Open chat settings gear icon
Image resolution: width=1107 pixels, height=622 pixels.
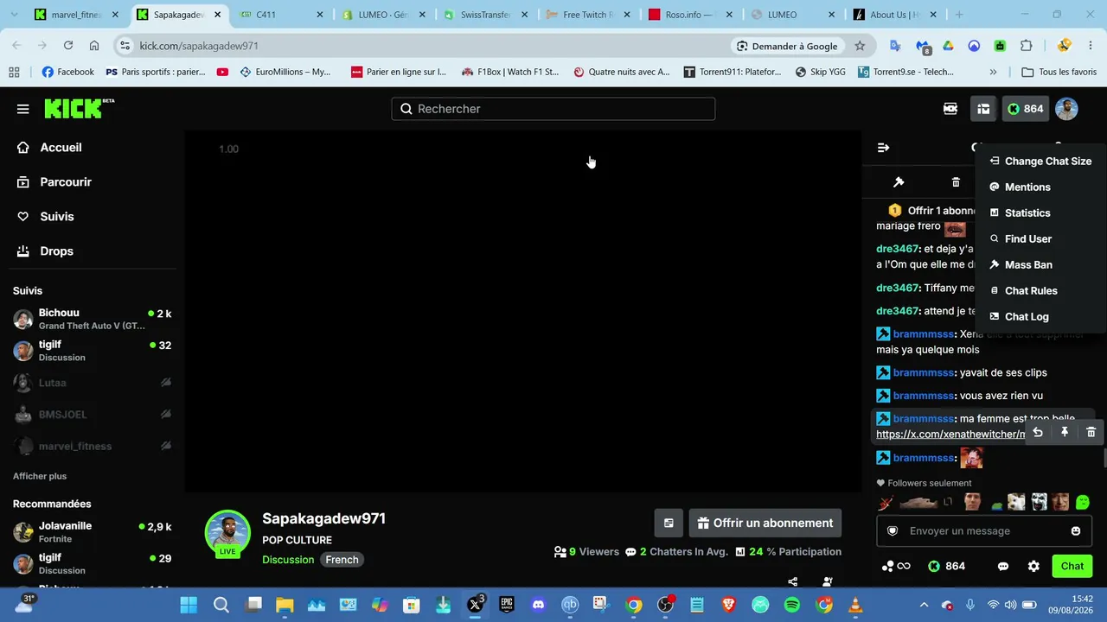pos(1033,567)
